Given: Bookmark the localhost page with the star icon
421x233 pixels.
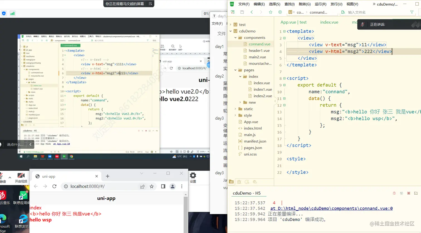Looking at the screenshot, I should [x=151, y=186].
